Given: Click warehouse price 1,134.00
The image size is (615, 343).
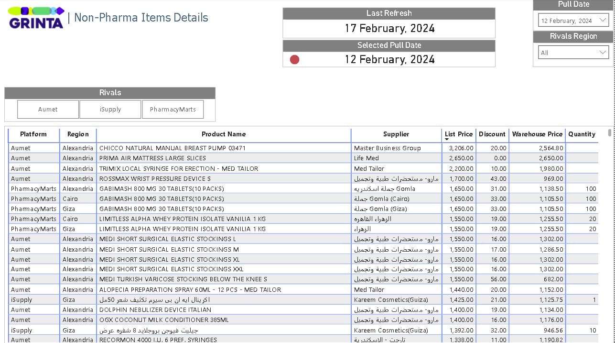Looking at the screenshot, I should point(551,310).
